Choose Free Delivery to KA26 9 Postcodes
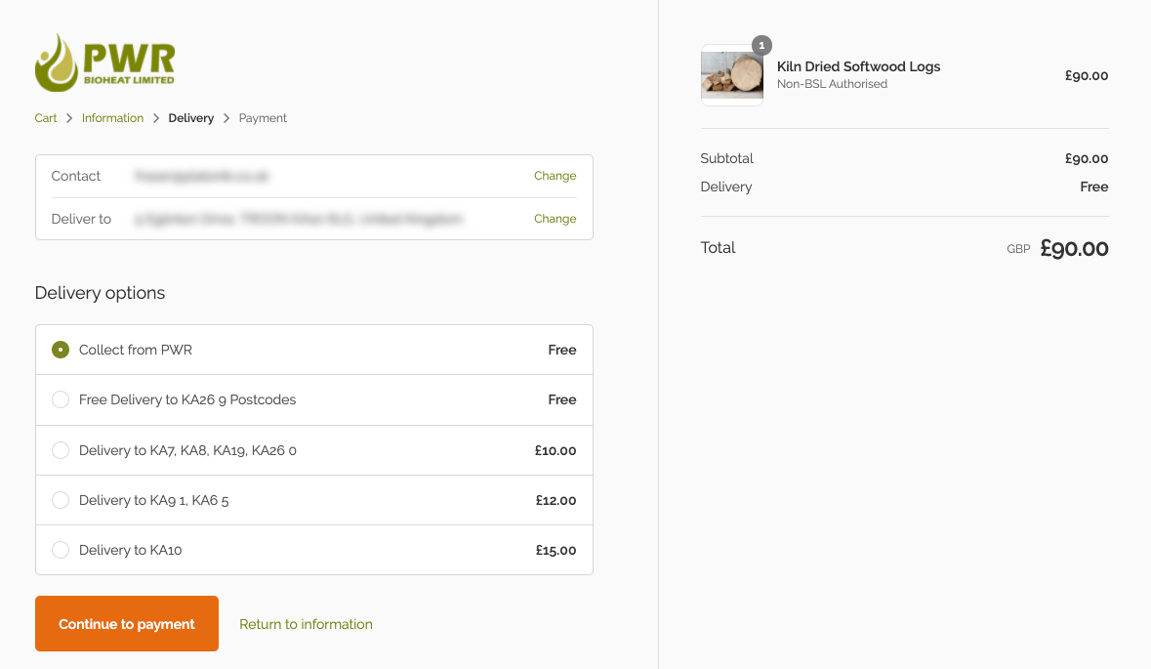1151x669 pixels. (x=60, y=399)
